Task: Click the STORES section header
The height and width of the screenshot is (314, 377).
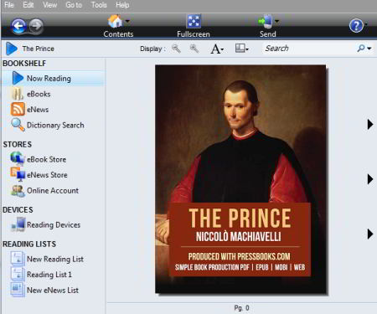Action: (18, 144)
